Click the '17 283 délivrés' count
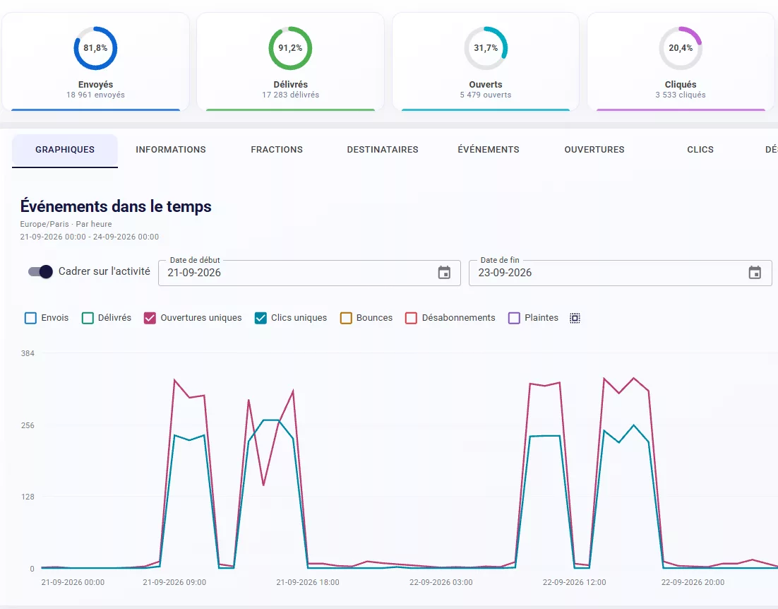This screenshot has width=778, height=609. tap(290, 95)
